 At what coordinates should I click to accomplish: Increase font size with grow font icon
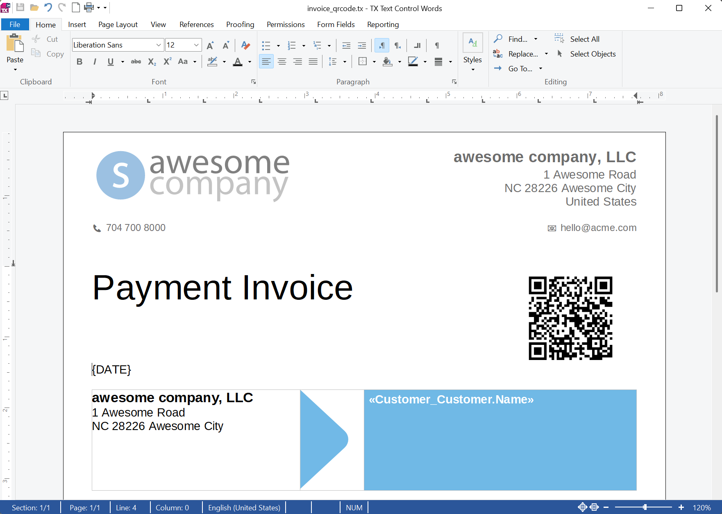click(x=211, y=45)
